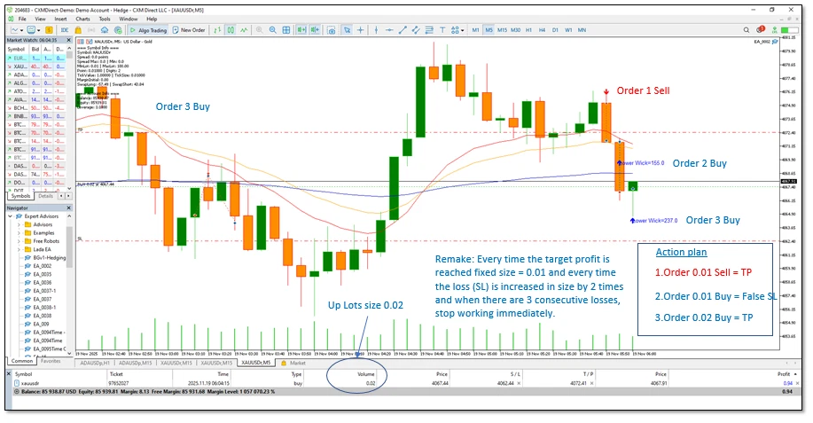Switch to Favorites tab in Navigator
813x423 pixels.
(51, 361)
